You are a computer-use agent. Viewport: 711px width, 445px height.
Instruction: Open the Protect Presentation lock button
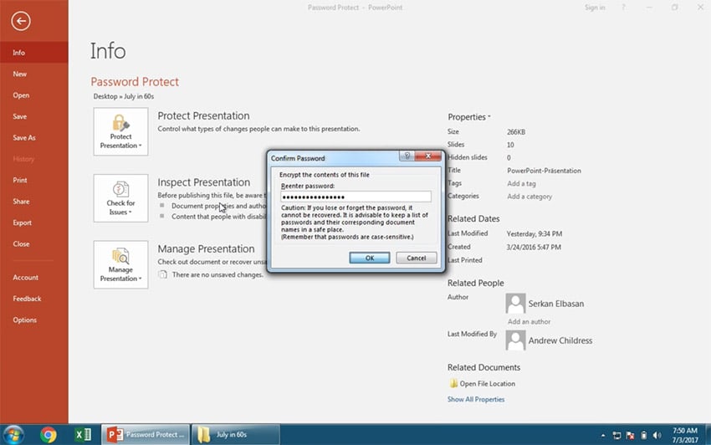point(120,131)
